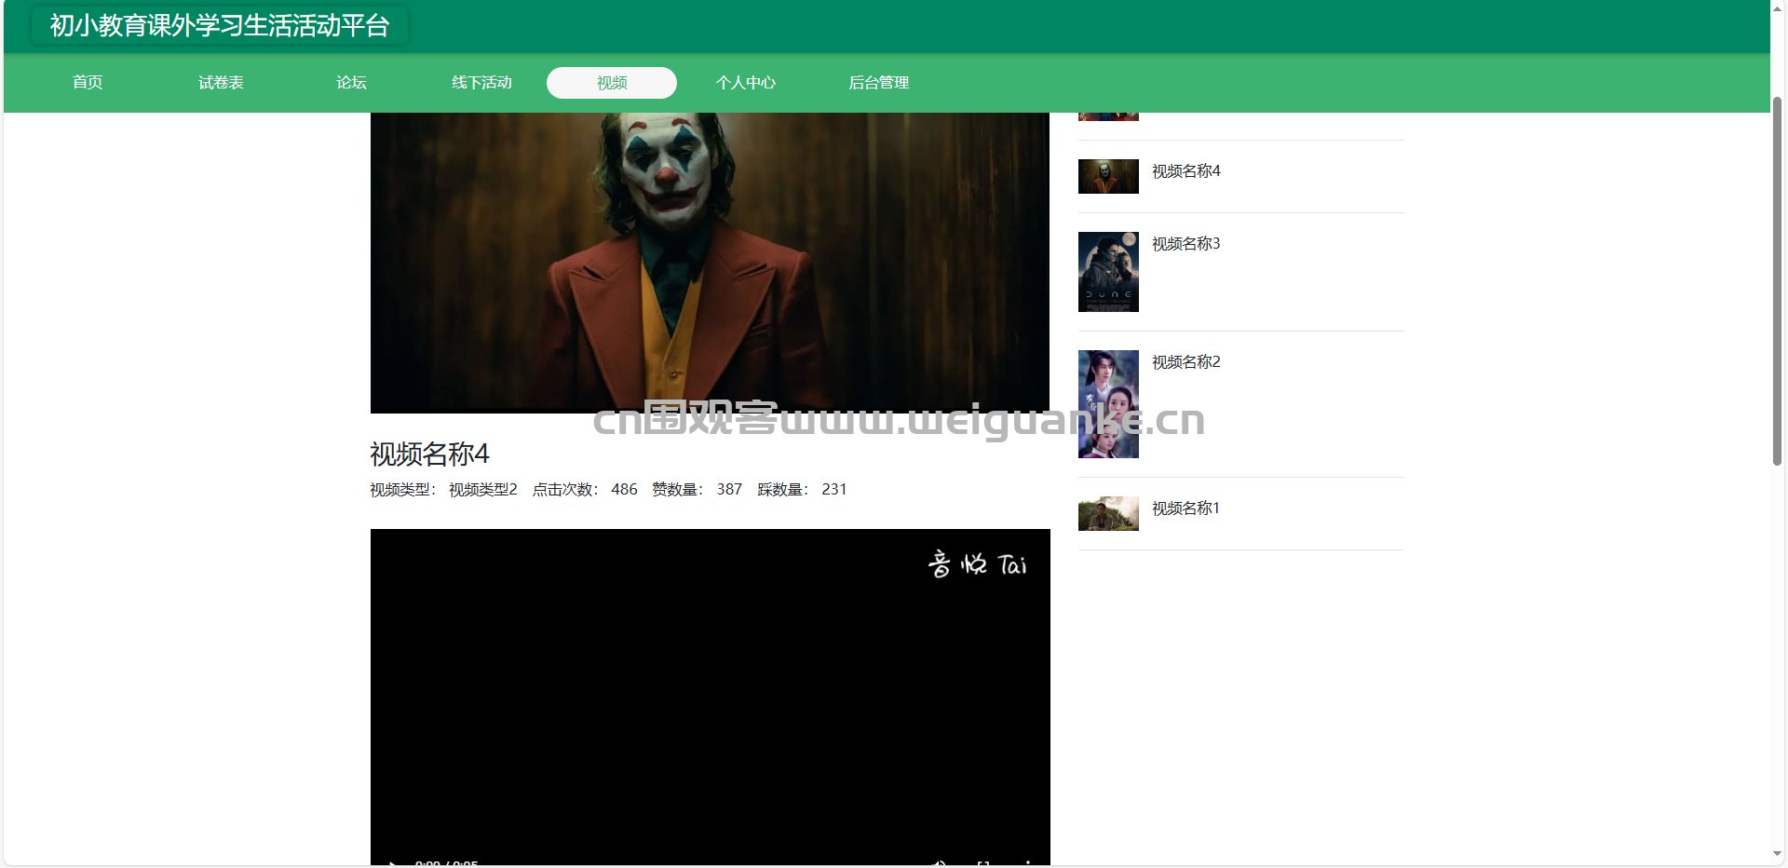Open the 视频名称4 link in sidebar list
The image size is (1788, 868).
[x=1185, y=170]
